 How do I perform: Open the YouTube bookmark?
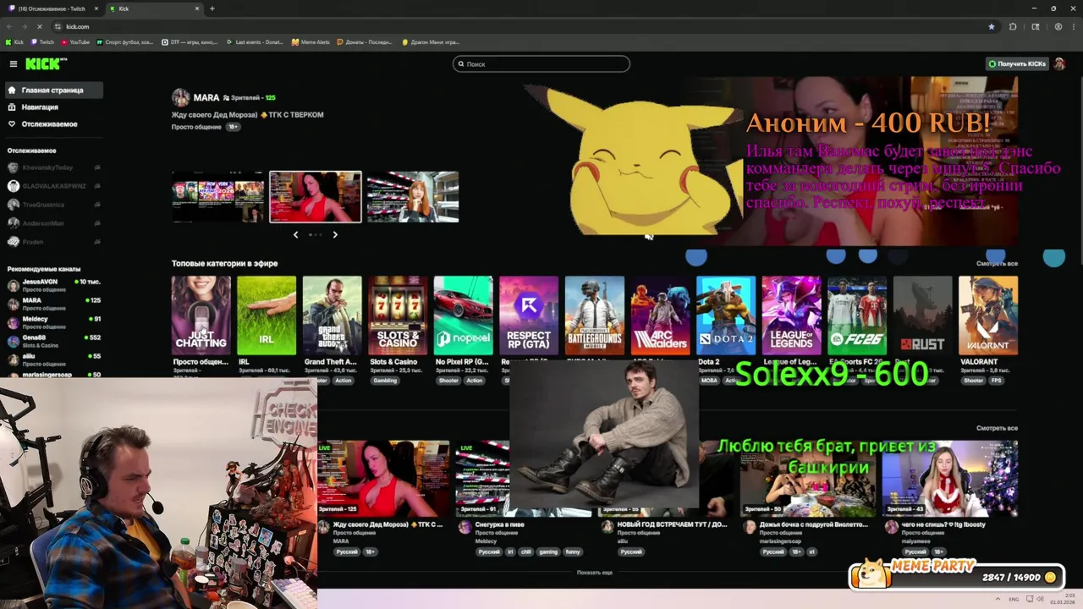(75, 41)
